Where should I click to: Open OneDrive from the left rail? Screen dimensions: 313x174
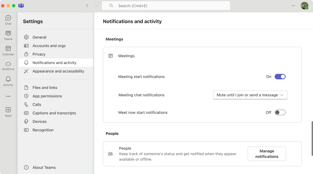(8, 66)
